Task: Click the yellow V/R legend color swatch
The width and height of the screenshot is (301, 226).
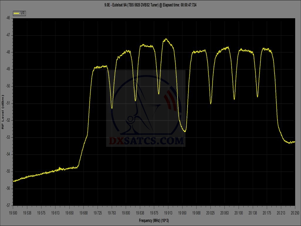Action: point(16,13)
